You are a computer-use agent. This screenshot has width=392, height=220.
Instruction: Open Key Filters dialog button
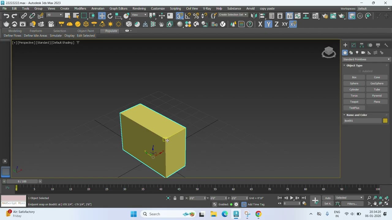352,204
